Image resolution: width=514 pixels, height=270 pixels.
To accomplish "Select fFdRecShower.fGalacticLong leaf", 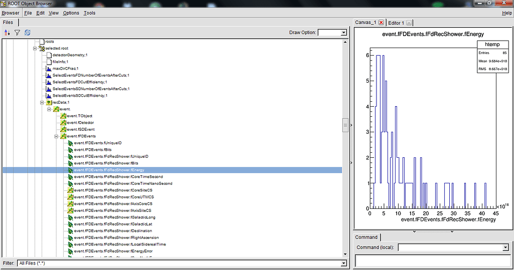I will tap(115, 217).
